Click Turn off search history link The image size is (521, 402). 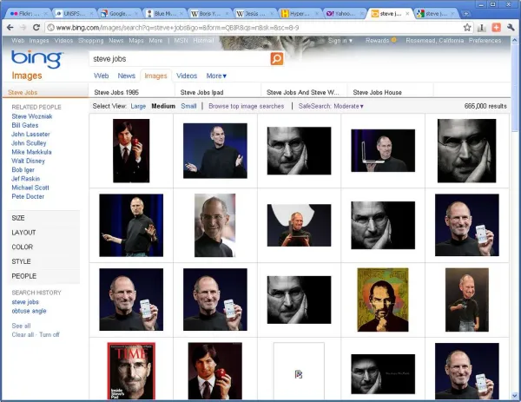(x=49, y=334)
